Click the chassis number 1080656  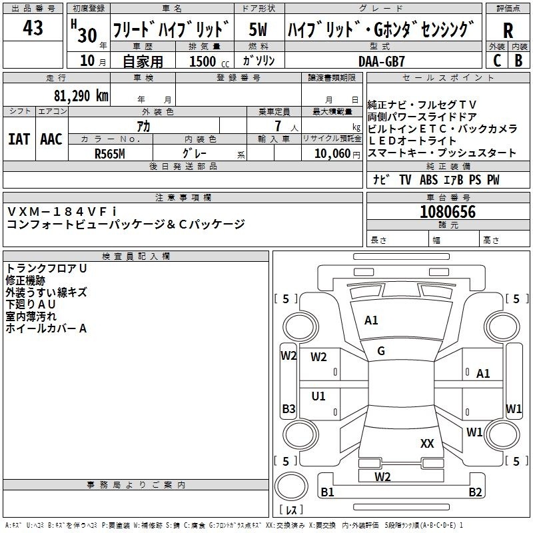point(448,212)
